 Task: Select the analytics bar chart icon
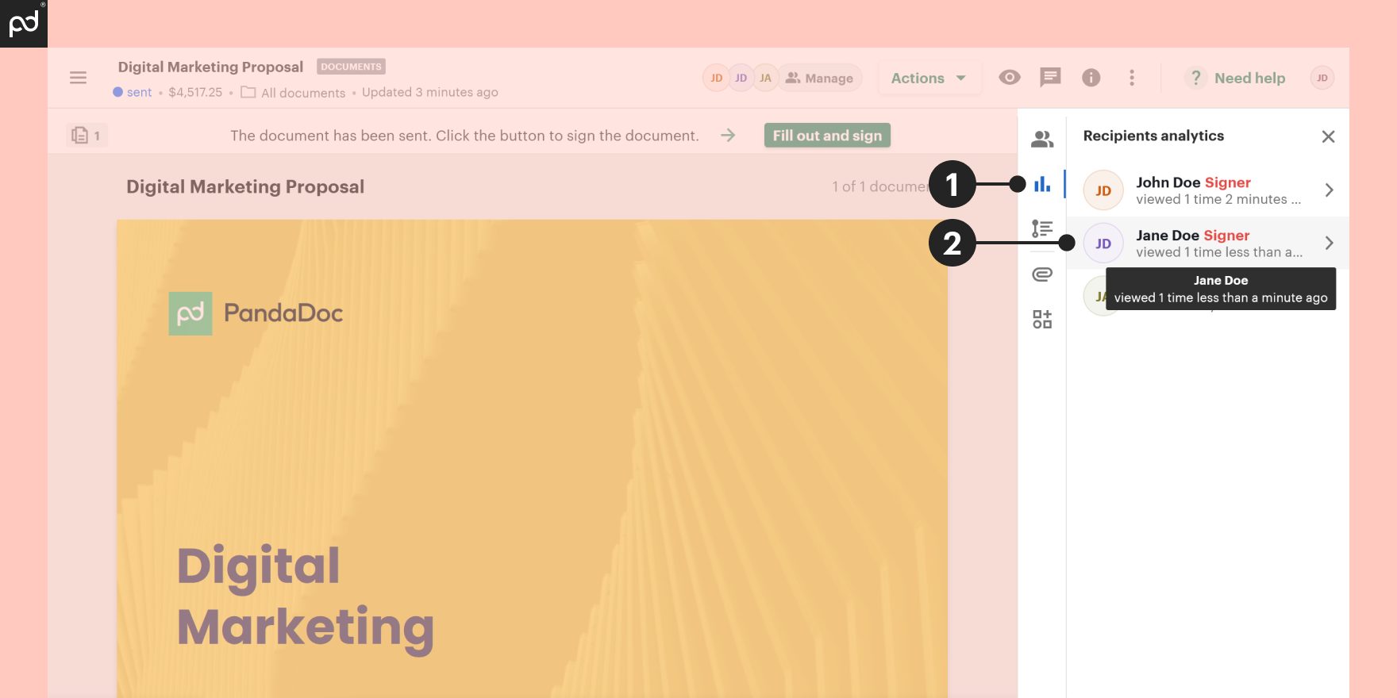point(1041,185)
